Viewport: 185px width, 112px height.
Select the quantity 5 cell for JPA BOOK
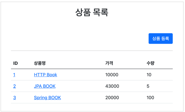[148, 86]
